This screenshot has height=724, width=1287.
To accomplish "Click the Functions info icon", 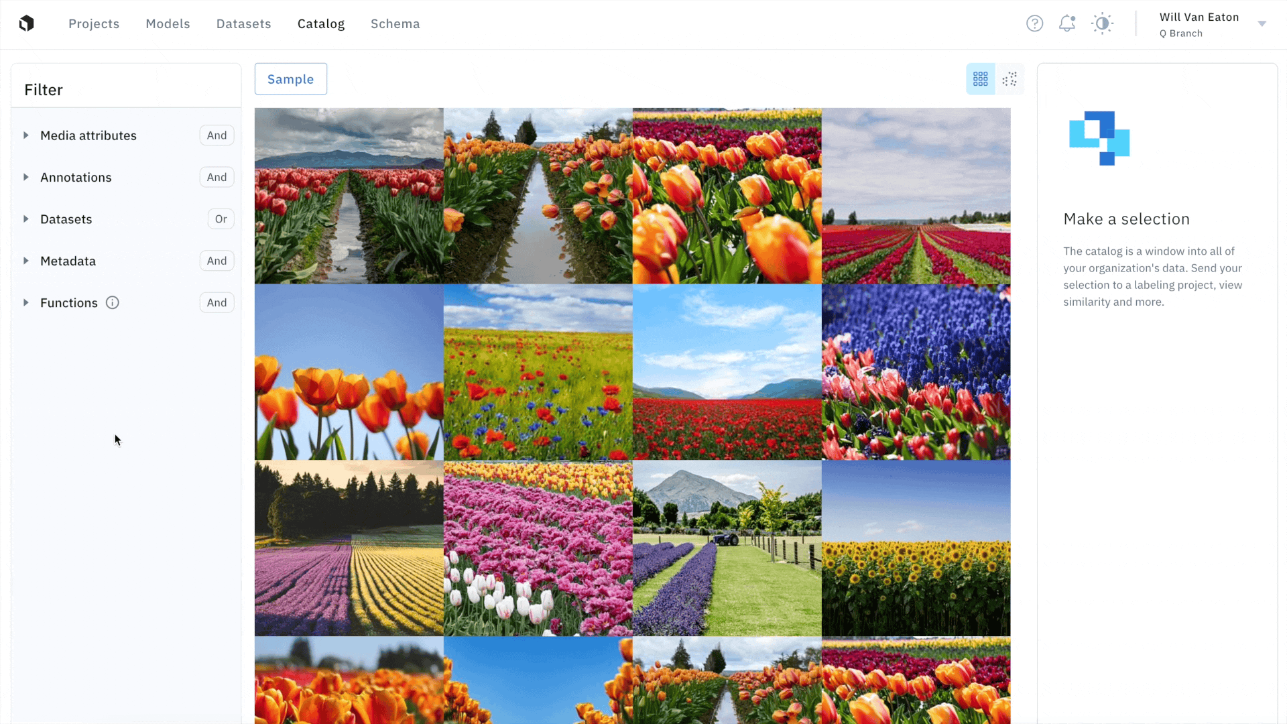I will tap(113, 302).
